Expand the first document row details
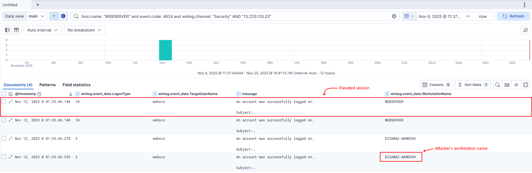The image size is (532, 173). tap(11, 102)
